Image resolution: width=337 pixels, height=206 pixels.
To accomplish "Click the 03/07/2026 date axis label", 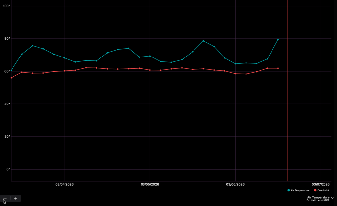I will [321, 184].
